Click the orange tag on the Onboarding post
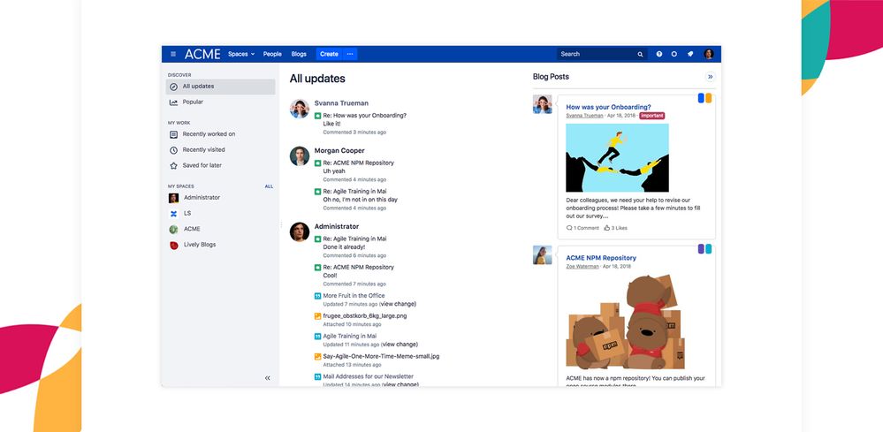Viewport: 883px width, 432px height. click(708, 98)
